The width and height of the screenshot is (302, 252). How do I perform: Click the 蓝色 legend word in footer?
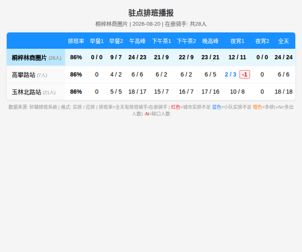click(217, 107)
